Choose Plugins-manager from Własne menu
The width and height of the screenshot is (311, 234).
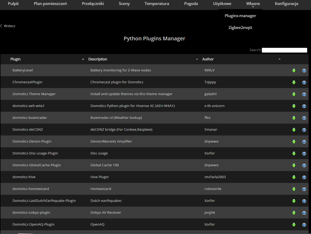coord(240,16)
